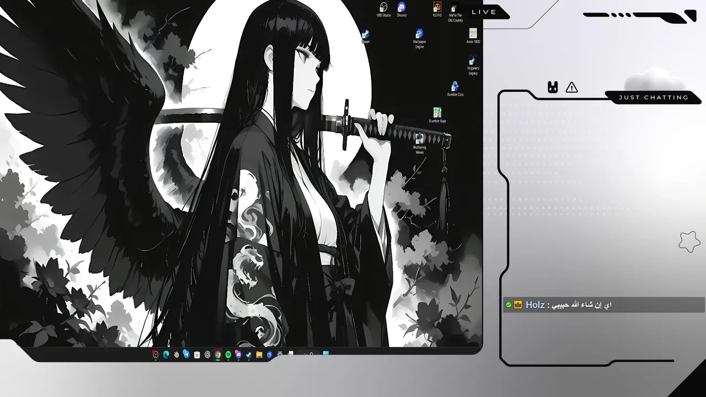The image size is (706, 397).
Task: Open Microsoft Edge from the taskbar
Action: [166, 355]
